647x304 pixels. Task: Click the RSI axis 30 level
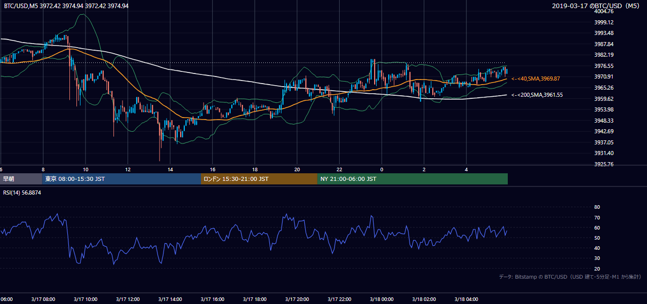(x=597, y=258)
